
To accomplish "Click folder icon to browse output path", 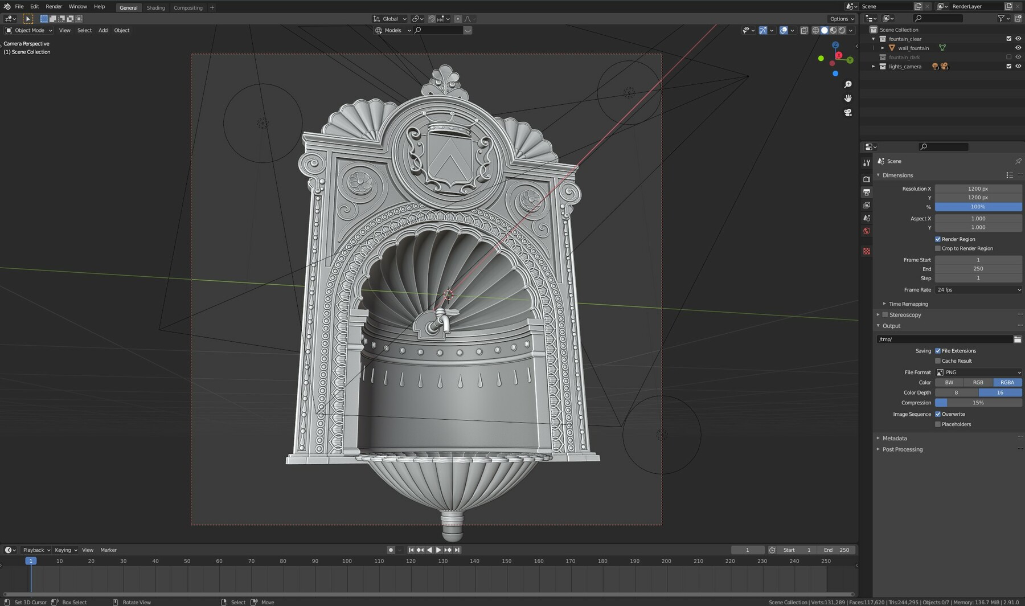I will (1017, 339).
